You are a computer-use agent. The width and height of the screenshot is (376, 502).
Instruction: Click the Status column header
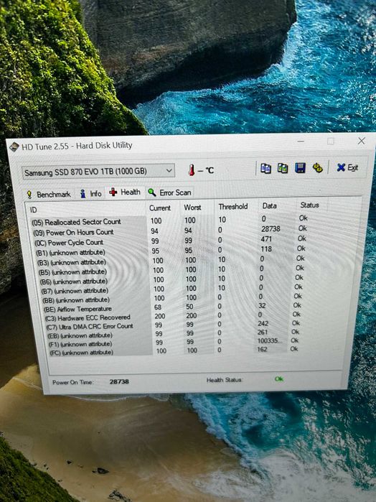coord(309,205)
